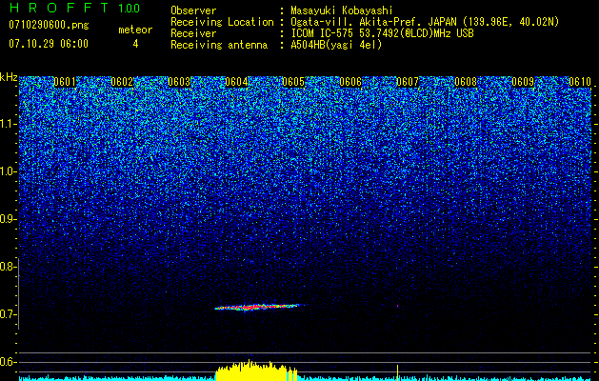The height and width of the screenshot is (381, 599).
Task: Click the small magenta echo dot near 0607
Action: pos(398,306)
